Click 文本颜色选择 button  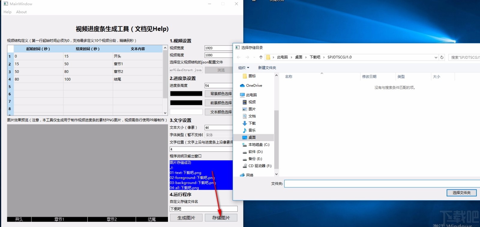click(219, 112)
